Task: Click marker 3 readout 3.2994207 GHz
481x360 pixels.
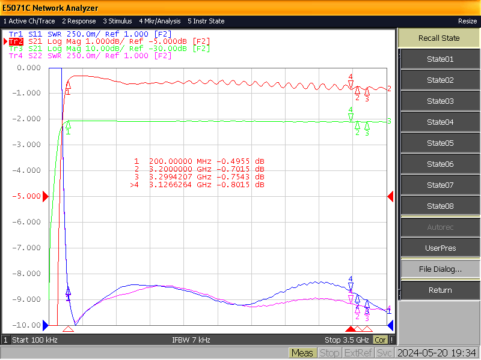Action: (x=200, y=177)
